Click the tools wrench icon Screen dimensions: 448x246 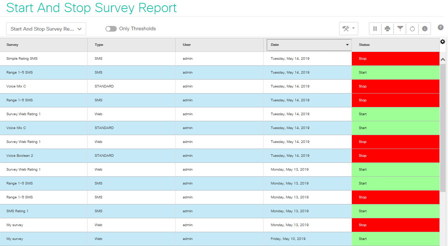point(346,28)
